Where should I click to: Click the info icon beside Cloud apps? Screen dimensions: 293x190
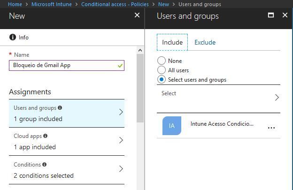(x=46, y=136)
